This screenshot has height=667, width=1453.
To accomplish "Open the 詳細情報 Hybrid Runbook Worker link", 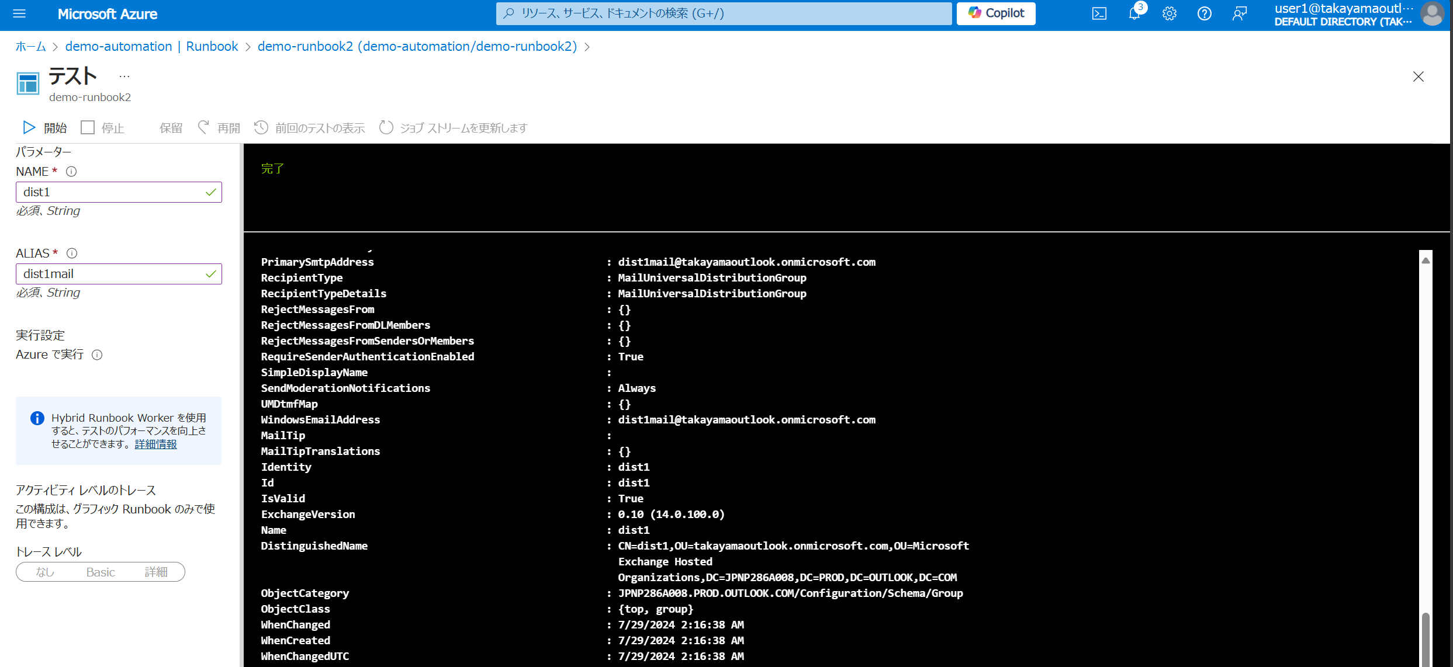I will (155, 444).
